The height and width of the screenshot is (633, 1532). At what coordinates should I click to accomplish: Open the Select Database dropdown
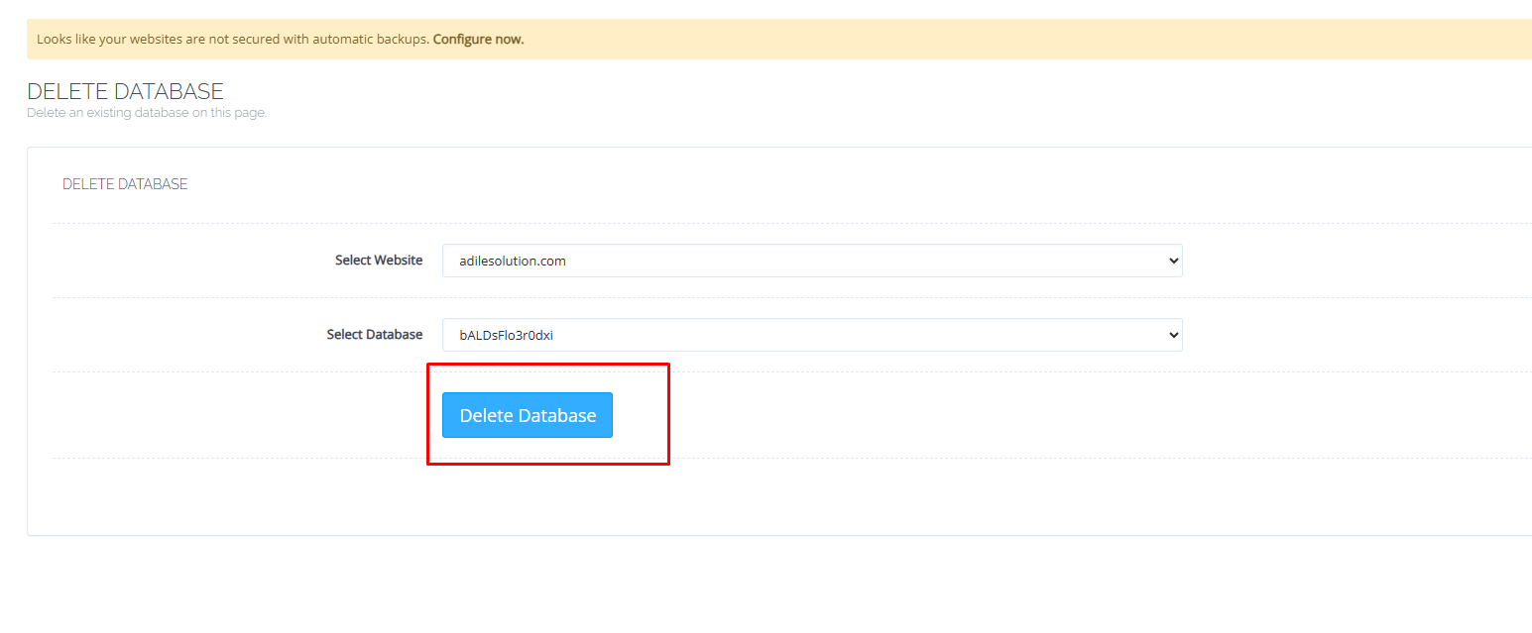pyautogui.click(x=812, y=335)
